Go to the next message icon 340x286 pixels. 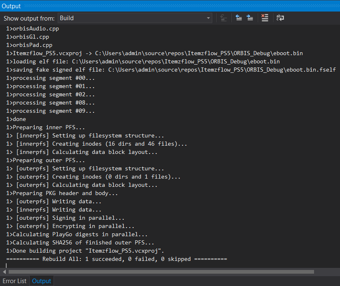point(250,18)
